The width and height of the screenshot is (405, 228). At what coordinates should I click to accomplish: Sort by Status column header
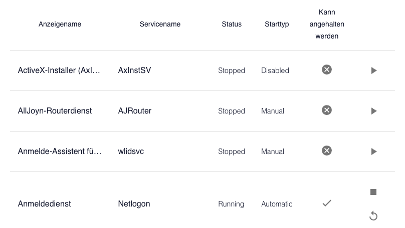coord(232,24)
